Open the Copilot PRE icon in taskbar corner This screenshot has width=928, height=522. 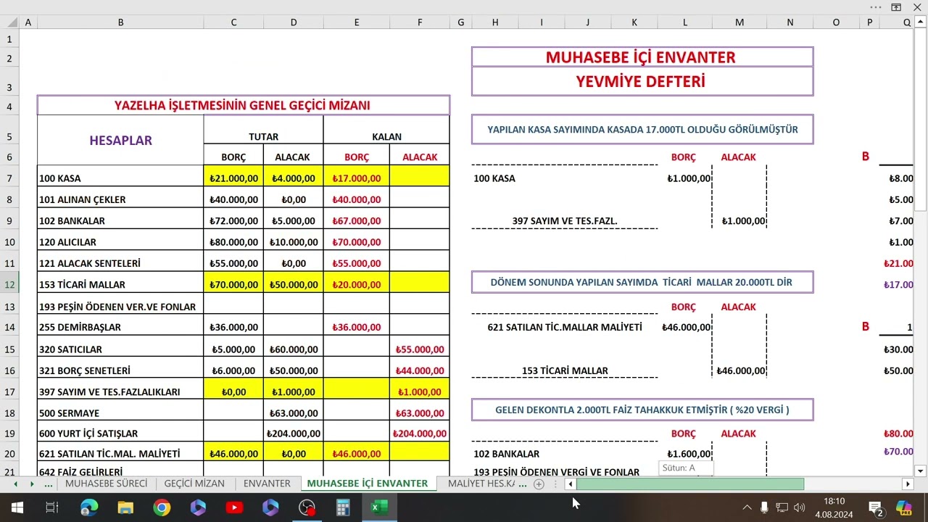click(x=904, y=507)
